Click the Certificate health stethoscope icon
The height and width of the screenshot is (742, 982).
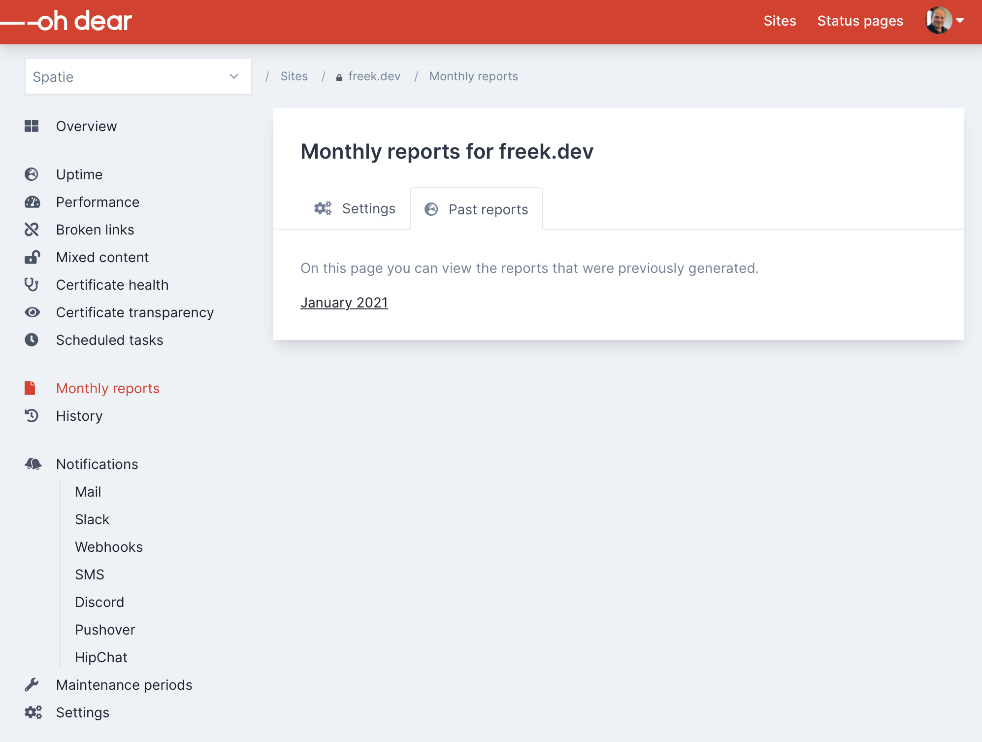(x=32, y=285)
